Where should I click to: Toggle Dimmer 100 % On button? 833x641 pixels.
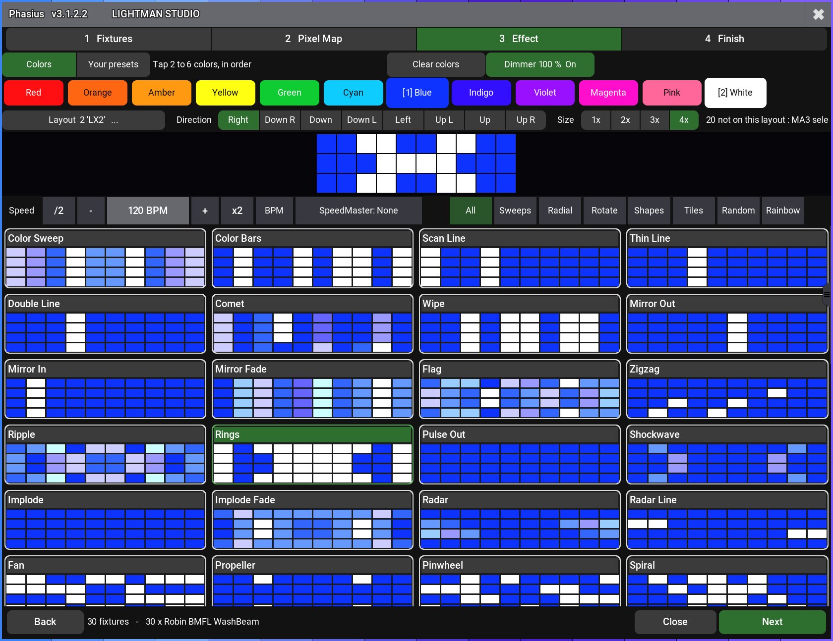(x=540, y=64)
